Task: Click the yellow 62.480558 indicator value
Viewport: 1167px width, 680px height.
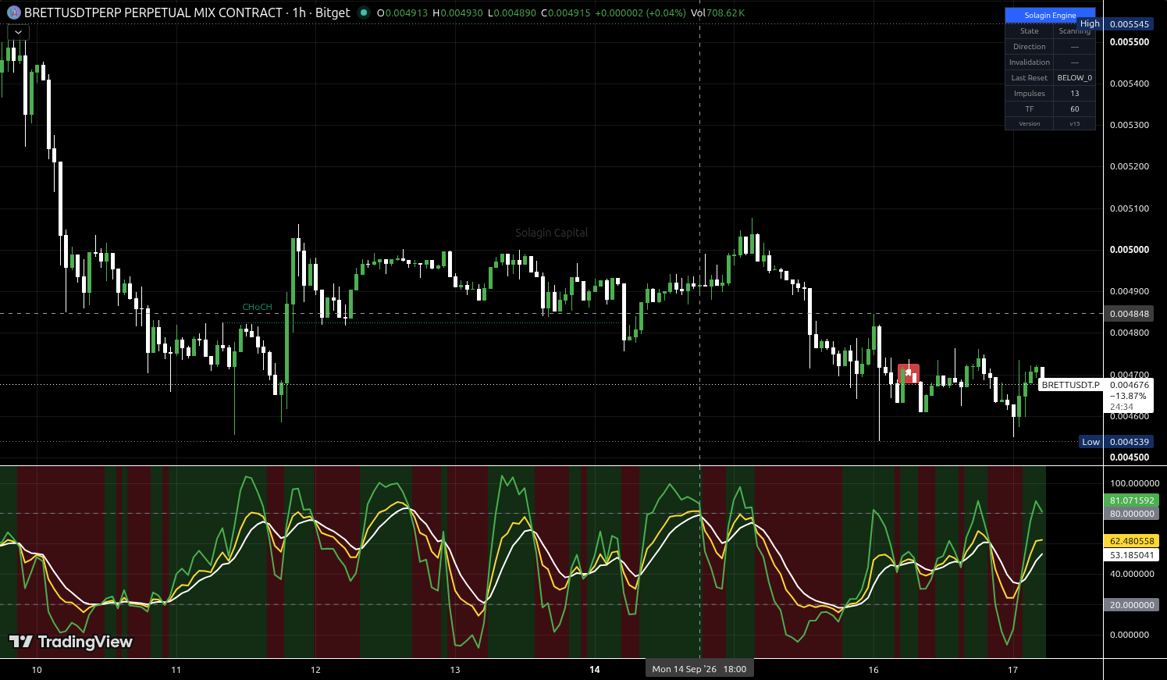Action: pos(1132,541)
